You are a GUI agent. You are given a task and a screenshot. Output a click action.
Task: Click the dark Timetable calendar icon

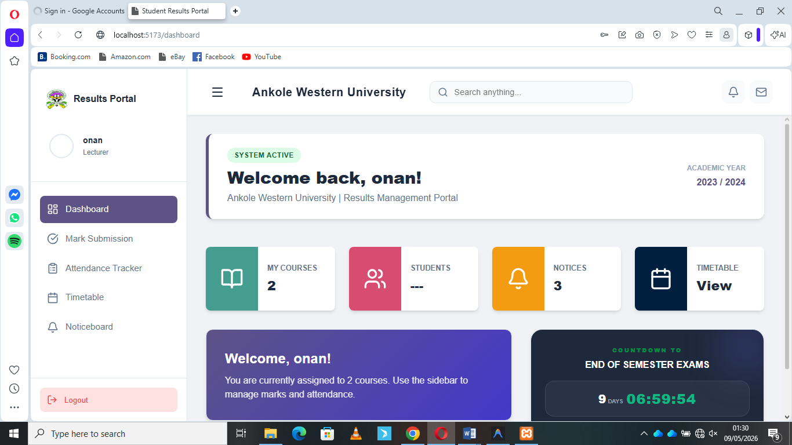point(661,279)
